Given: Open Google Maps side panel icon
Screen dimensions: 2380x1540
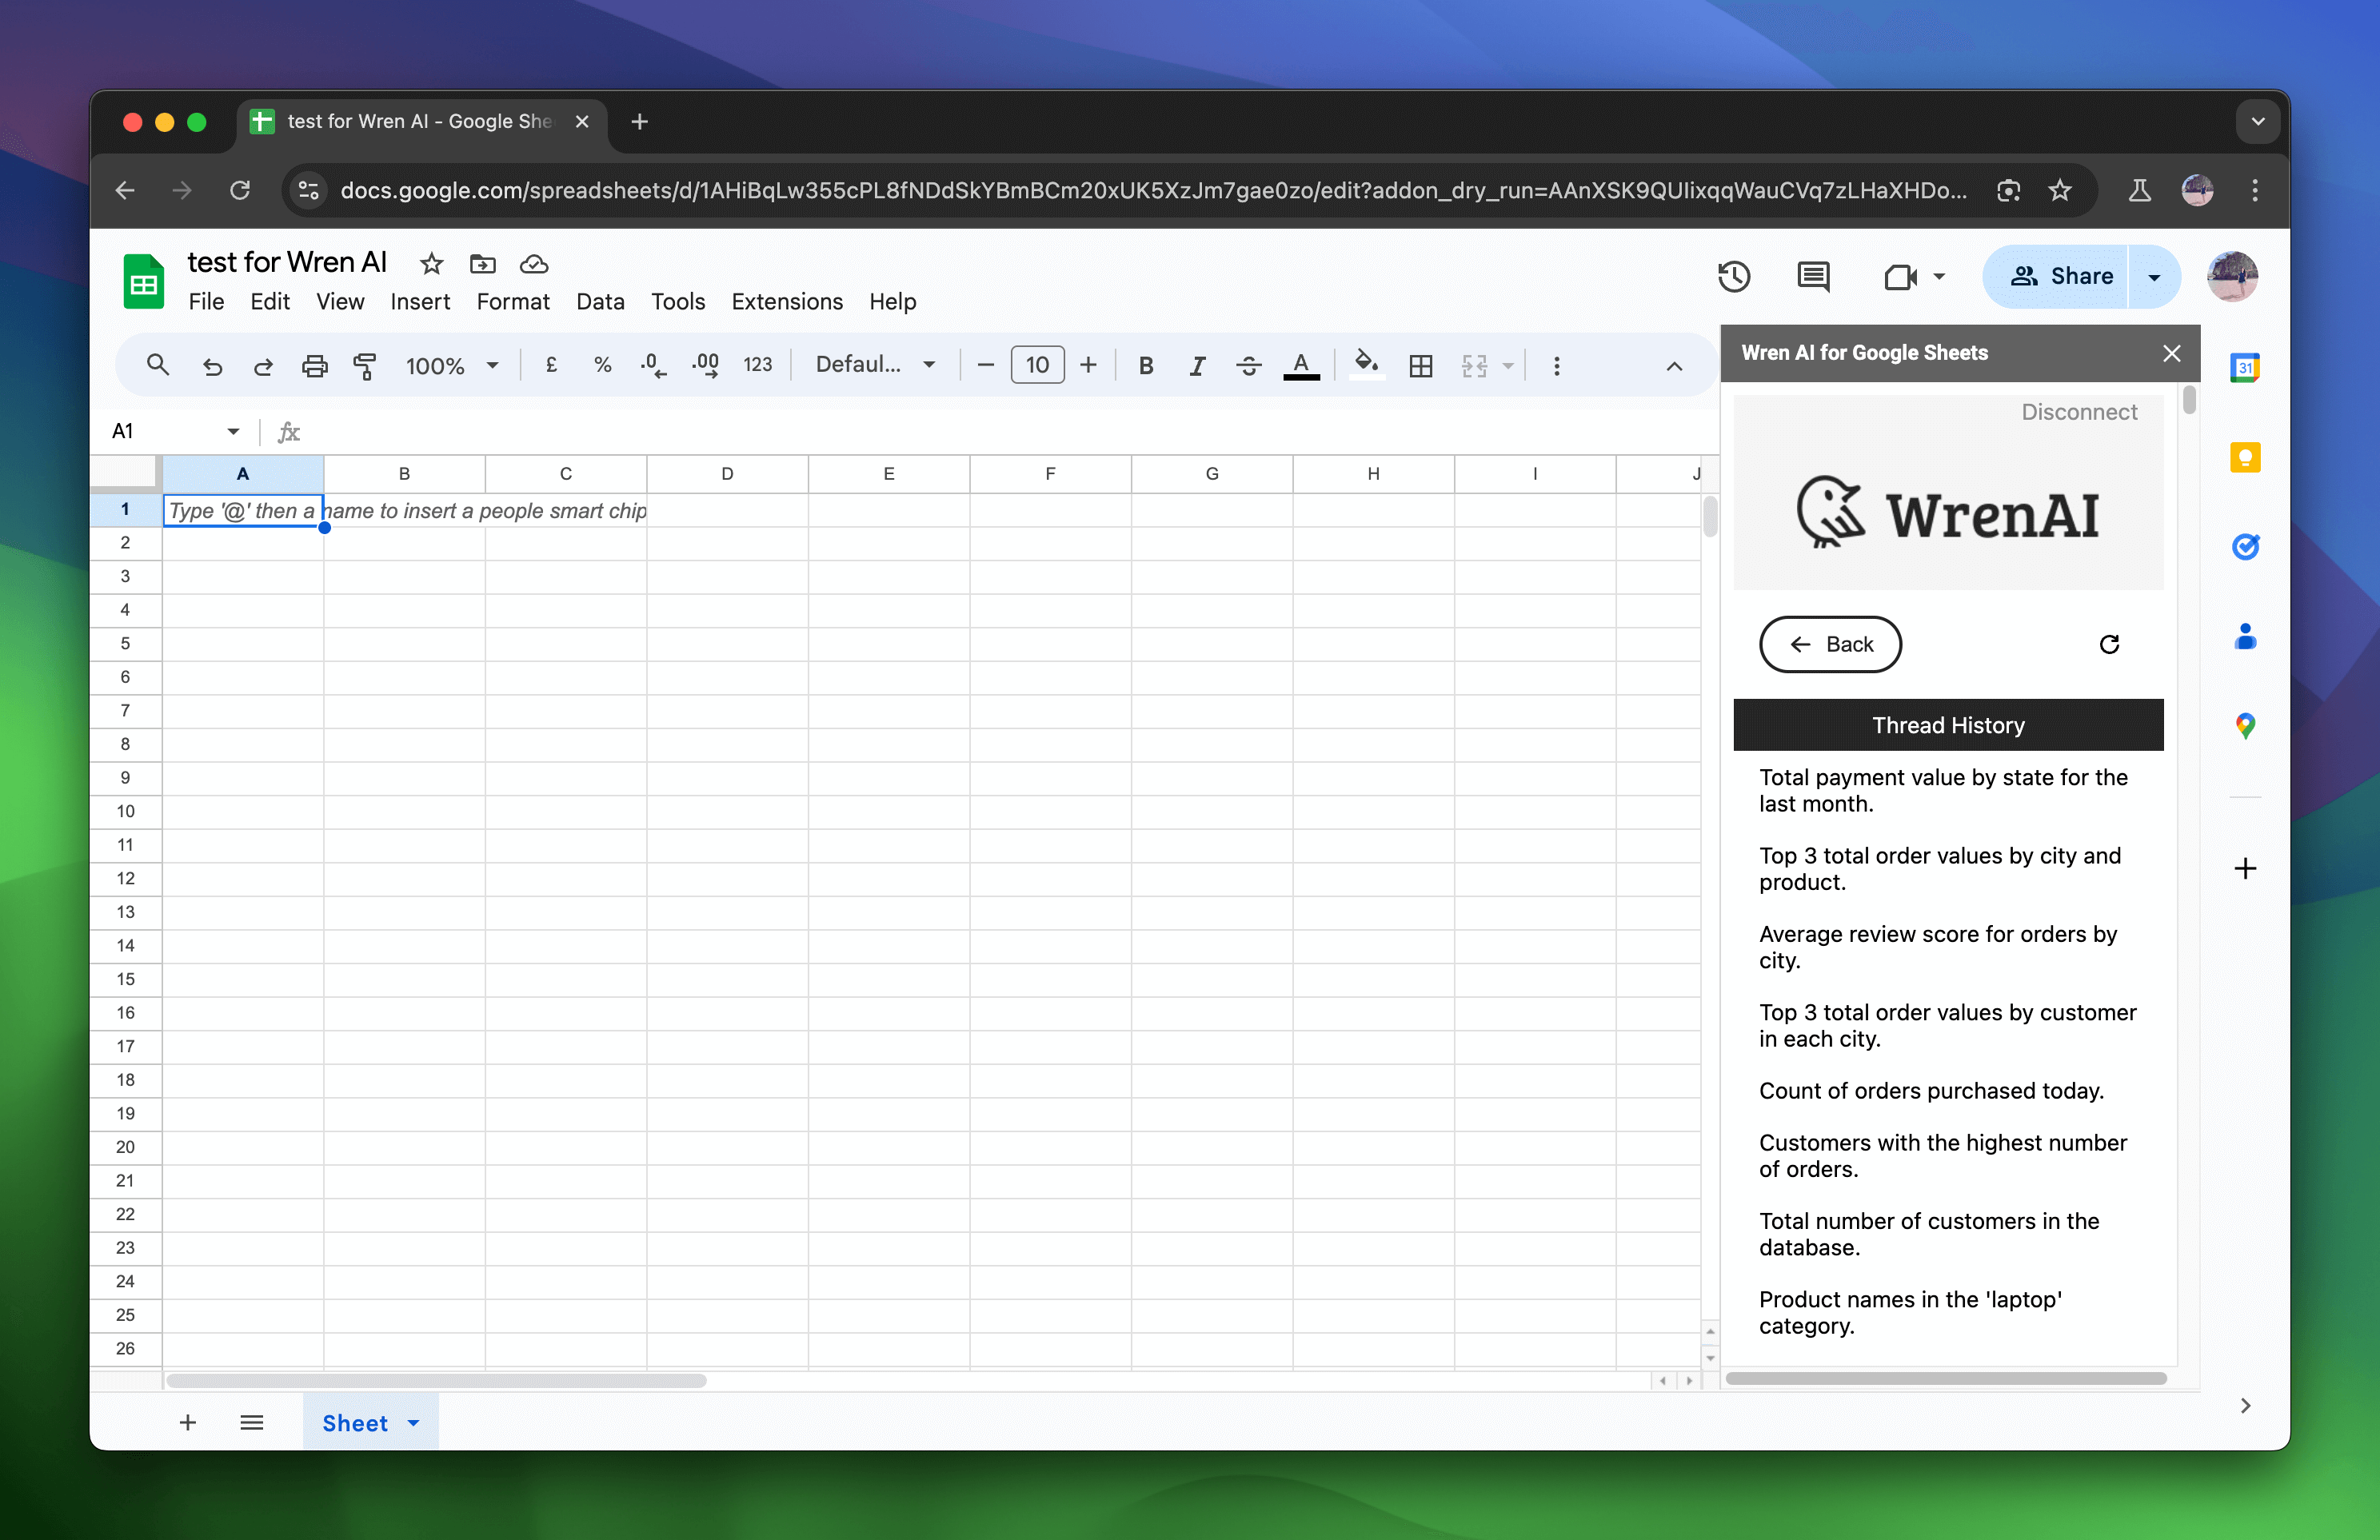Looking at the screenshot, I should pyautogui.click(x=2245, y=726).
